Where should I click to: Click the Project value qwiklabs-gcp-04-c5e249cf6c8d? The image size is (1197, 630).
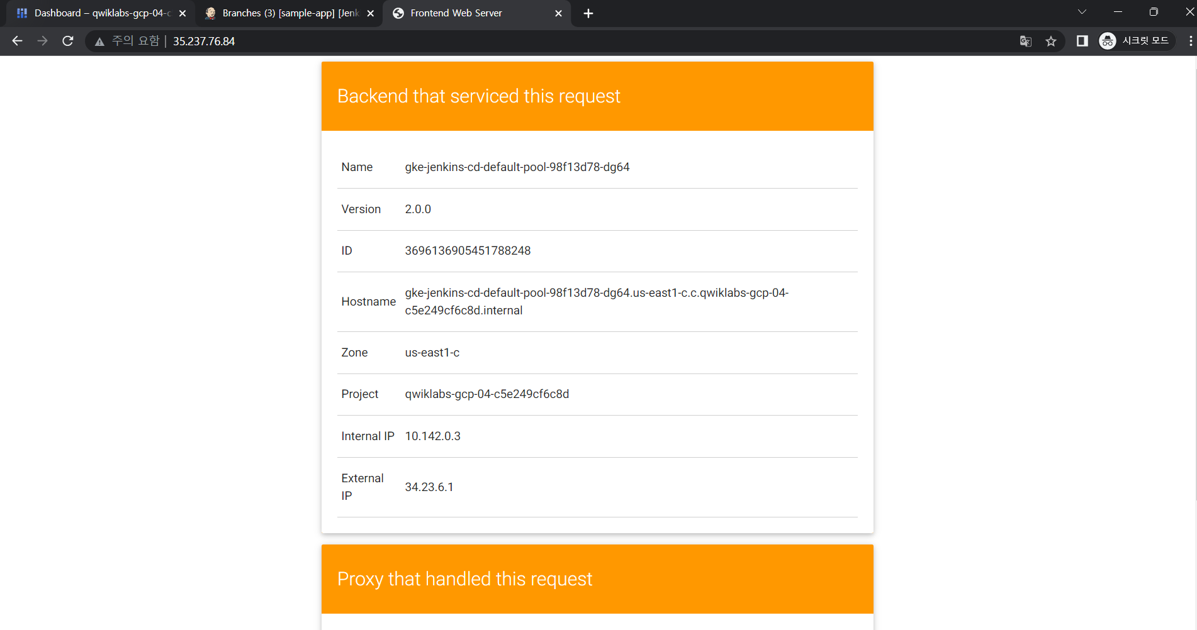coord(487,394)
